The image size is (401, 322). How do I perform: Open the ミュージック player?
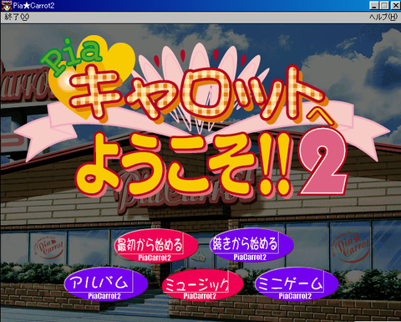pos(202,284)
